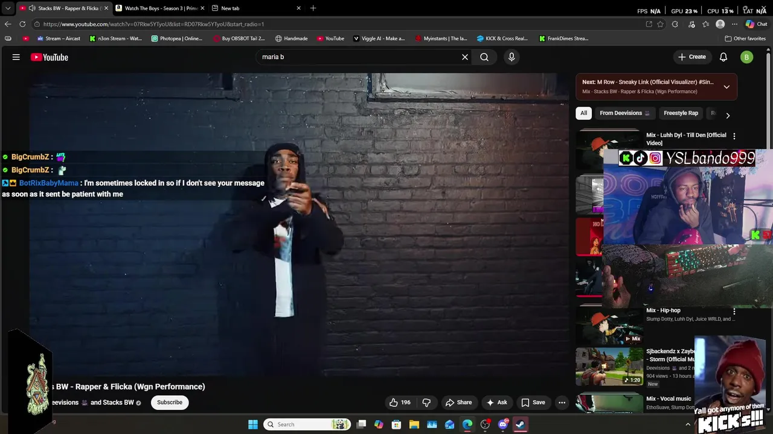The width and height of the screenshot is (773, 434).
Task: Go back in browser history
Action: [8, 24]
